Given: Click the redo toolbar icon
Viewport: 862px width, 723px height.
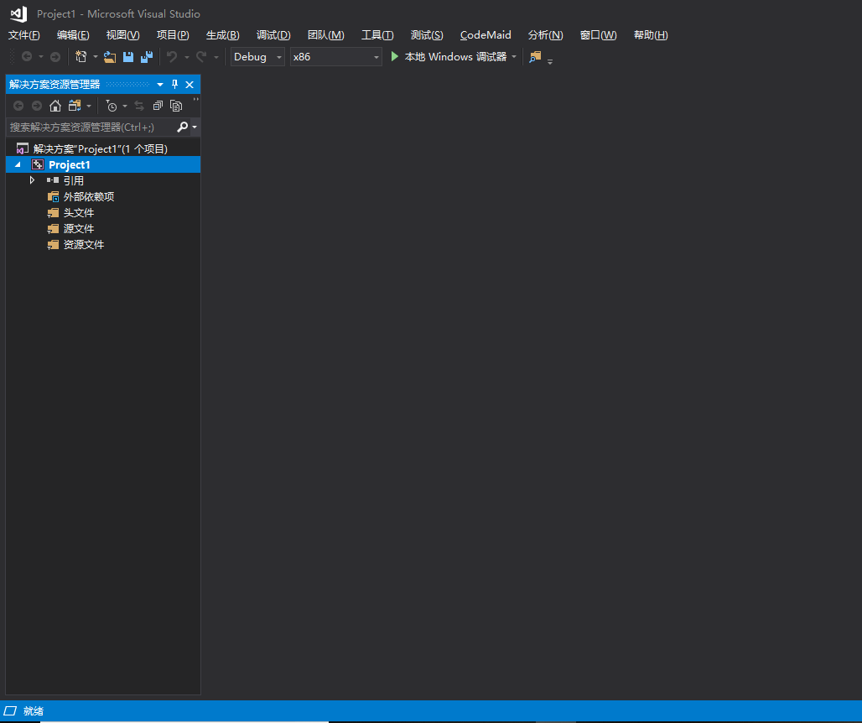Looking at the screenshot, I should 202,57.
